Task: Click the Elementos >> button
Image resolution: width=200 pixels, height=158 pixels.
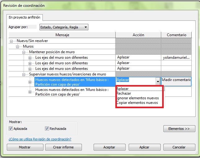Action: pos(179,129)
